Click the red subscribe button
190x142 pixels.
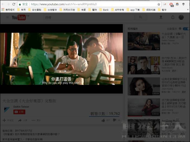click(19, 112)
